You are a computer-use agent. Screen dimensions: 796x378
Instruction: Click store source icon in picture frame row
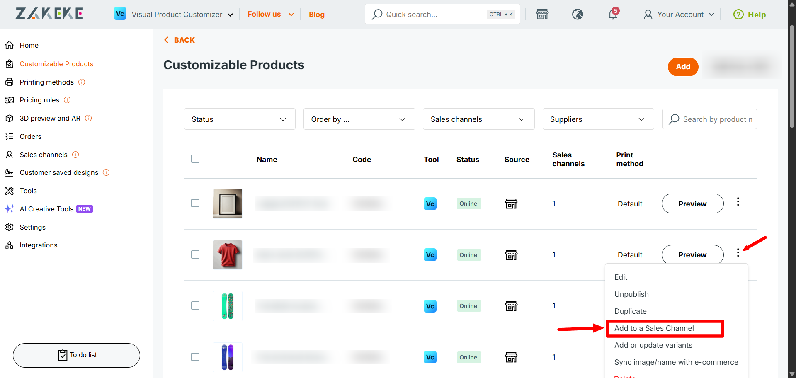pyautogui.click(x=511, y=204)
